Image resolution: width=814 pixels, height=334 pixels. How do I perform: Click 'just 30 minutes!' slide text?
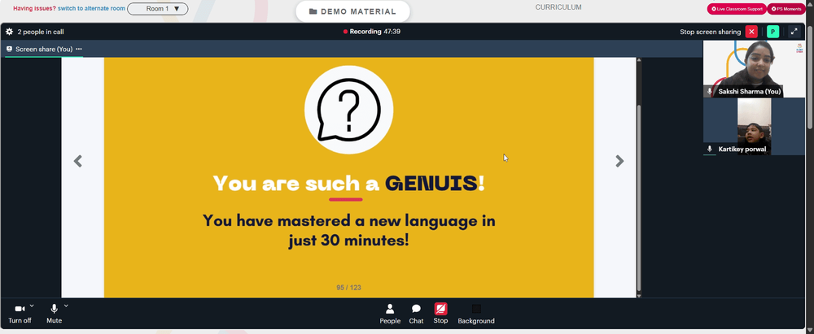point(349,241)
